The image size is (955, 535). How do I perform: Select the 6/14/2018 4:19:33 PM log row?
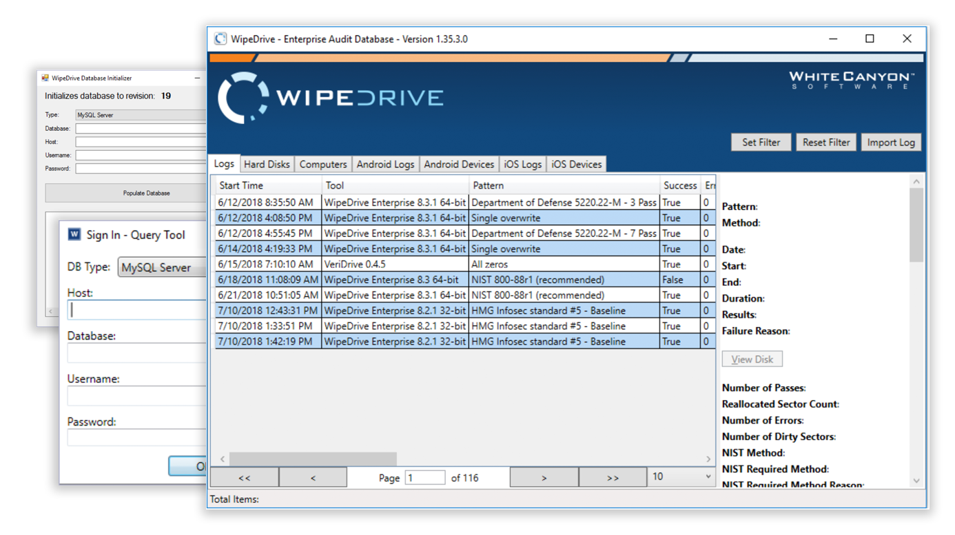point(465,249)
